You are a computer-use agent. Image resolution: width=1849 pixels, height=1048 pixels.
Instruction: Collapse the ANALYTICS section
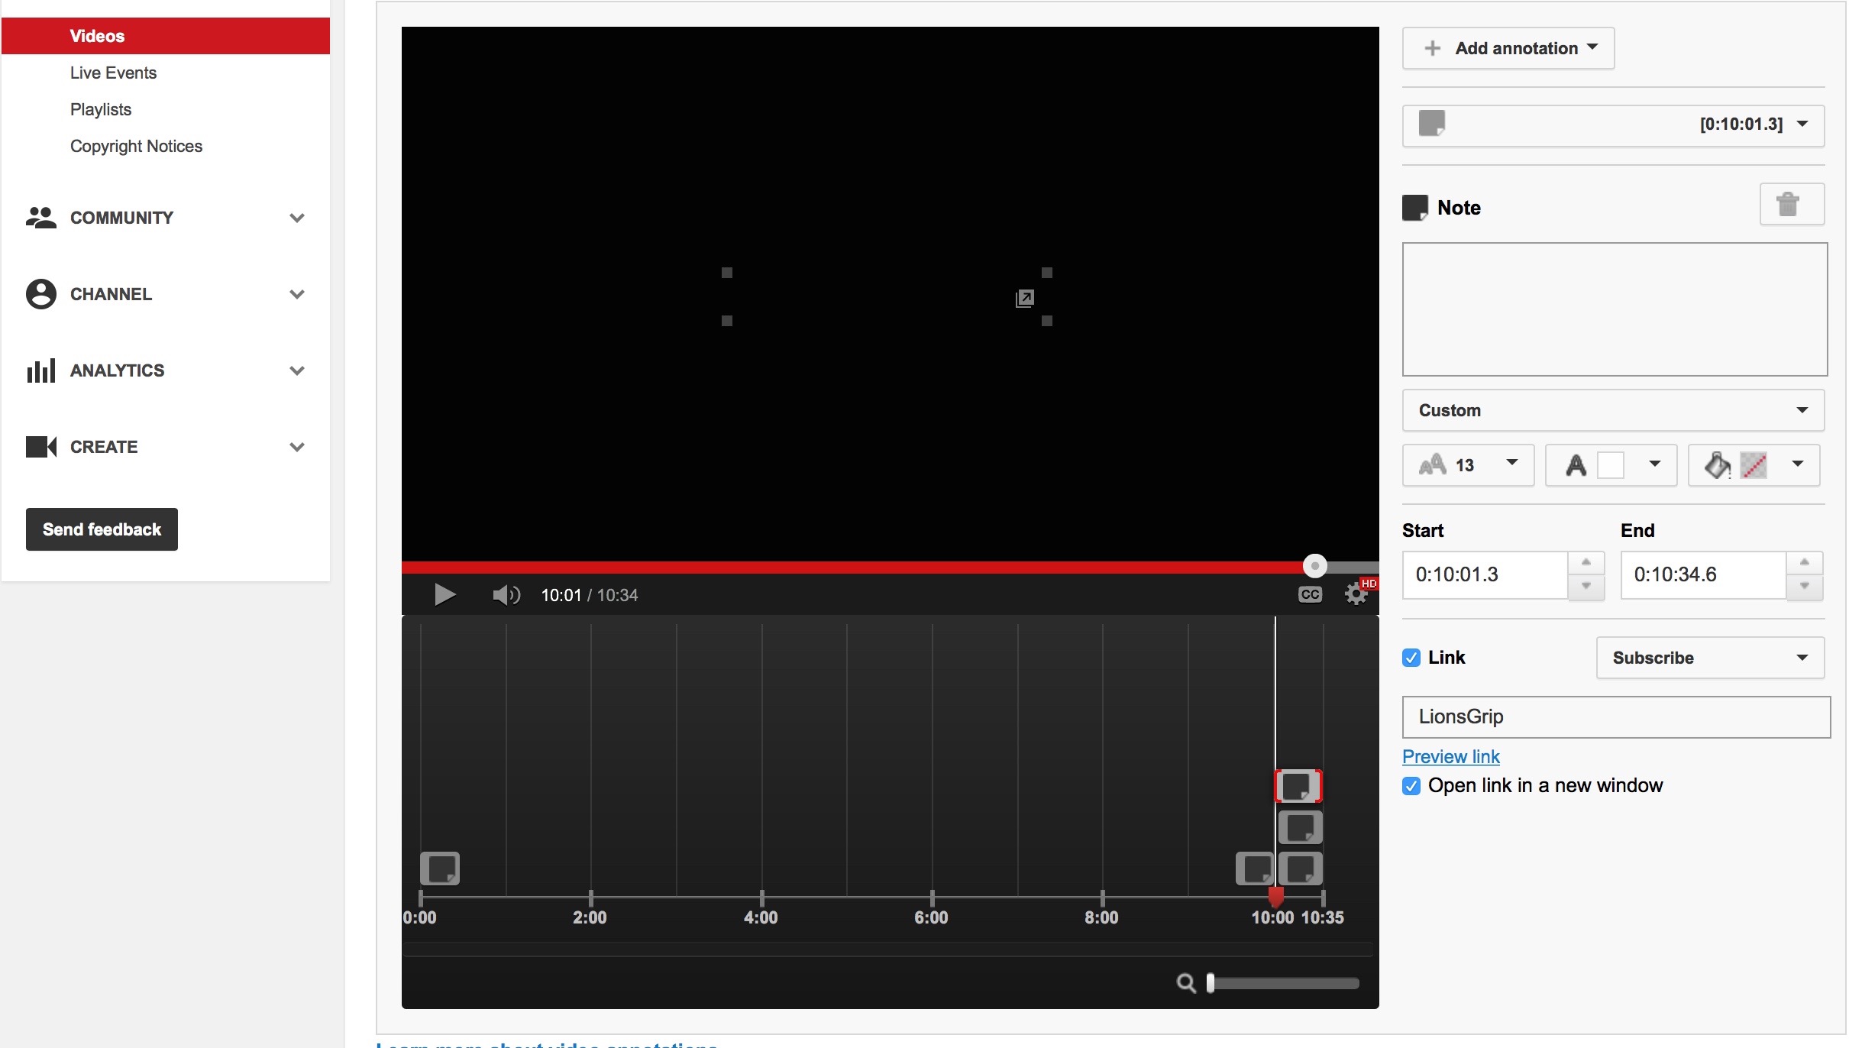(x=297, y=370)
